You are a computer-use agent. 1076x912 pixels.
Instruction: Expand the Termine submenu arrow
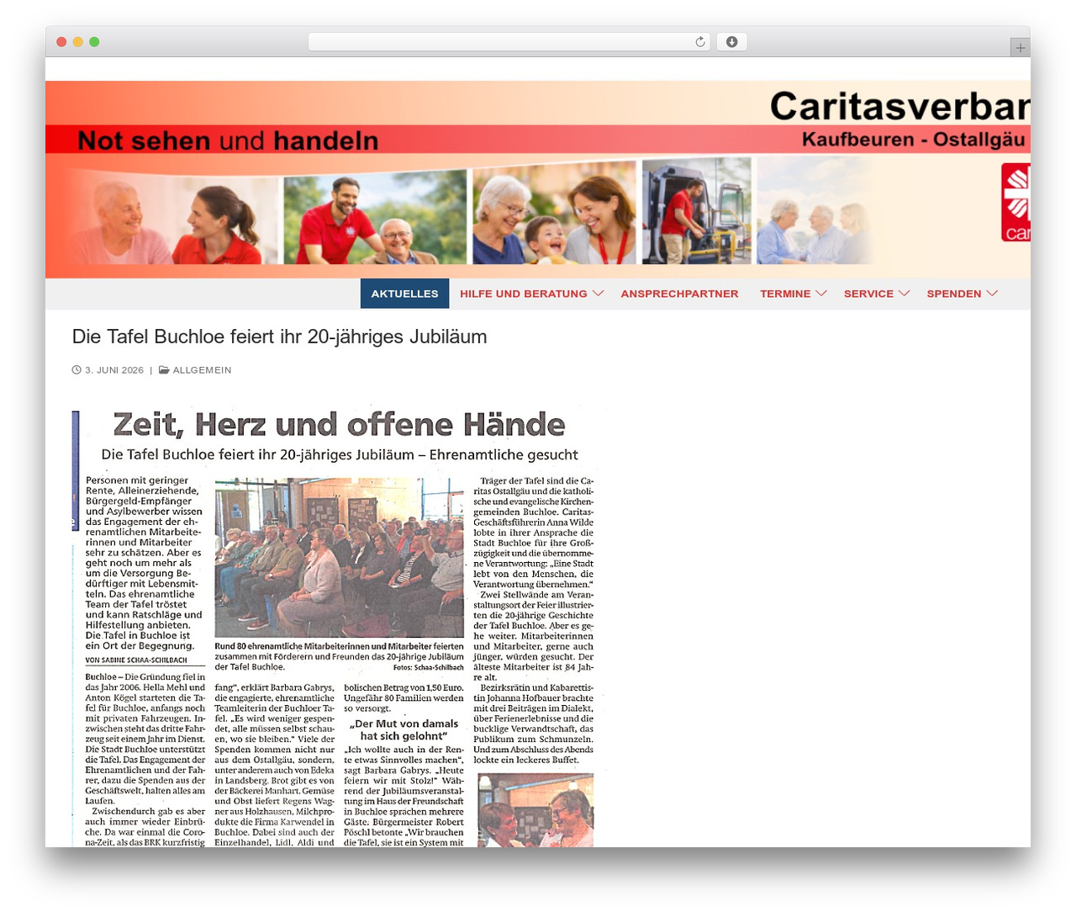[821, 294]
